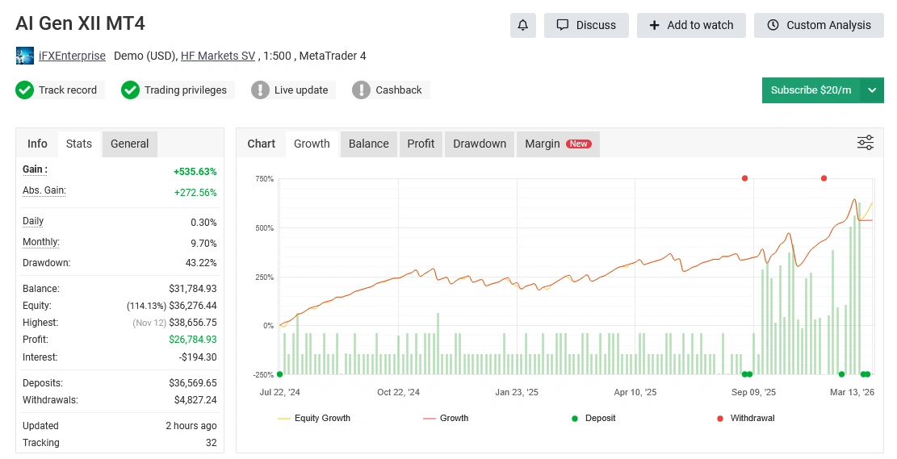Click the first red withdrawal marker dot
The height and width of the screenshot is (459, 897).
744,178
